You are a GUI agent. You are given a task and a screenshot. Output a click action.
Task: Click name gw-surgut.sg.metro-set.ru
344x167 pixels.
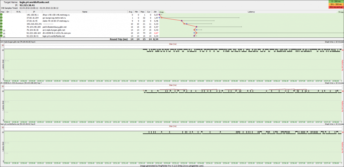click(x=54, y=18)
